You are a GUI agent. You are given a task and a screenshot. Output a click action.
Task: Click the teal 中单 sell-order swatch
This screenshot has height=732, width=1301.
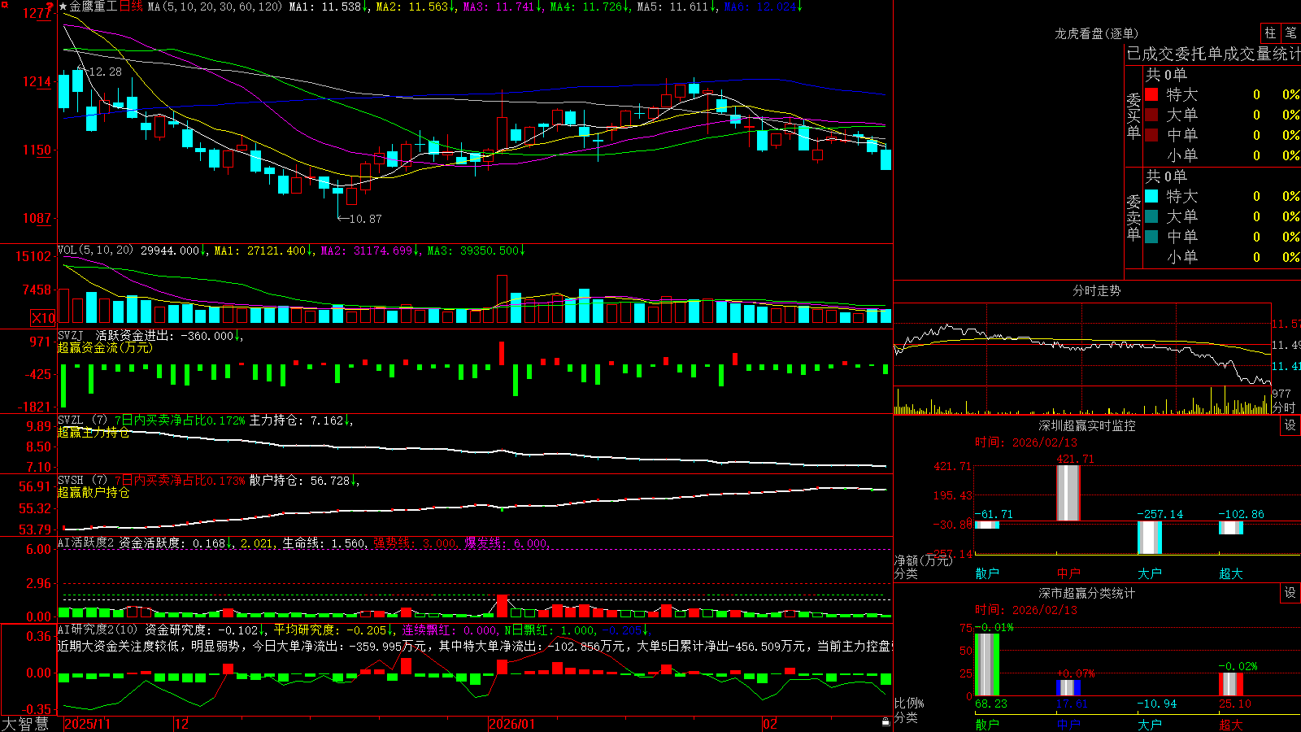point(1151,237)
